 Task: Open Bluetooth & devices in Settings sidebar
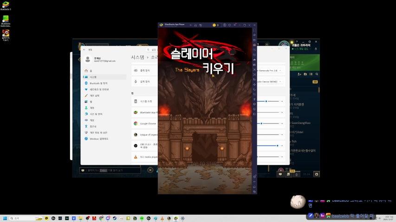[x=98, y=83]
